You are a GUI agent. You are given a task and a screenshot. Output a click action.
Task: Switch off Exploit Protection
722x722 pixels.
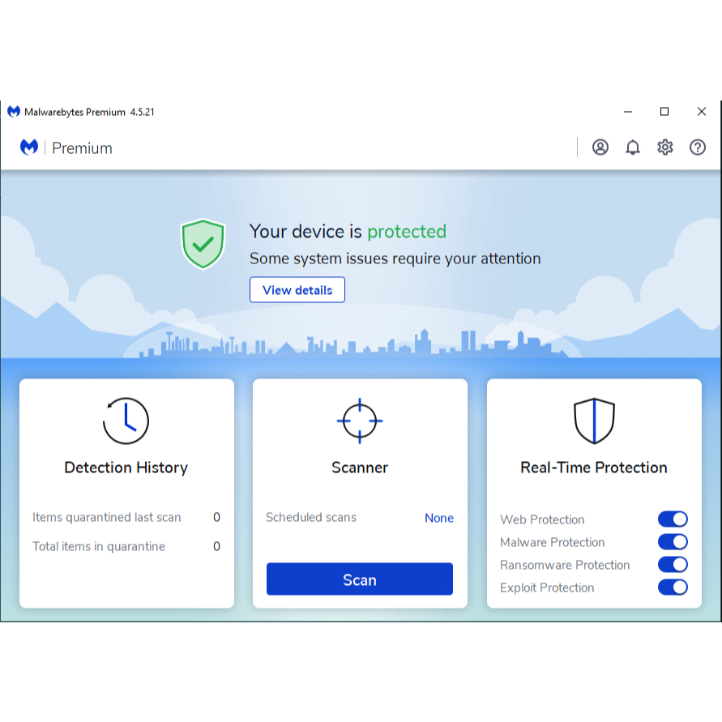[673, 587]
